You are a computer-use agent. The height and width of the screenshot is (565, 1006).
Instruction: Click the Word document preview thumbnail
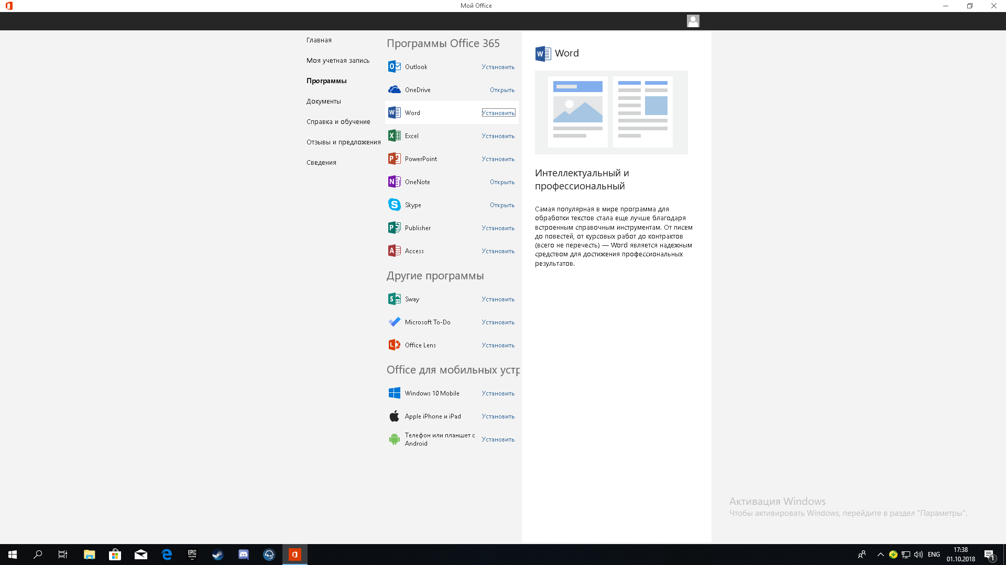click(x=611, y=112)
